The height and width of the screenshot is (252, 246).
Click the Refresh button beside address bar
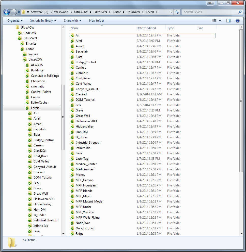(177, 12)
